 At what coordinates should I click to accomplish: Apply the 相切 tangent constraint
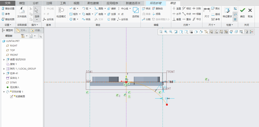tap(187, 8)
